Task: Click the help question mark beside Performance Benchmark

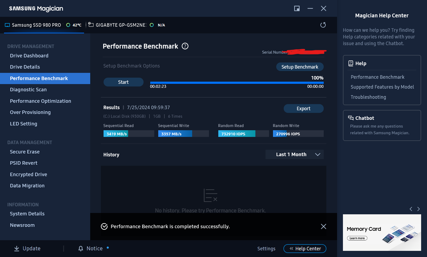Action: [185, 46]
